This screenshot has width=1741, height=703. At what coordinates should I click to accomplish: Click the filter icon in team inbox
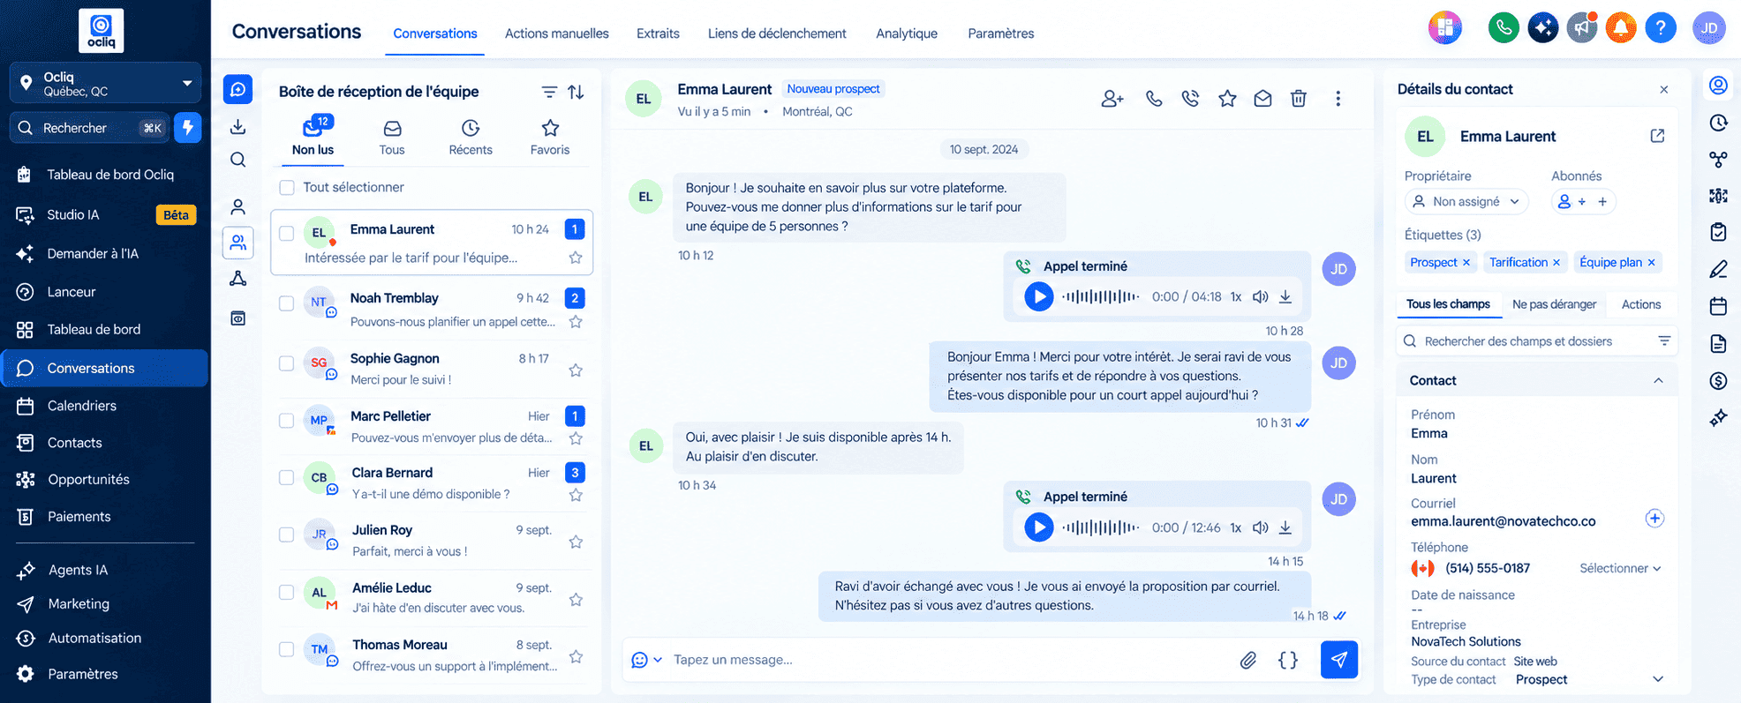click(549, 92)
